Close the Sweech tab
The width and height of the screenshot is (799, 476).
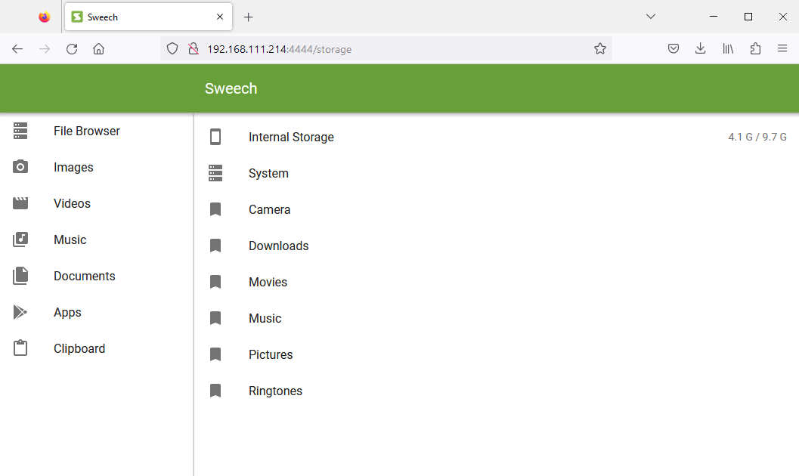pyautogui.click(x=220, y=17)
